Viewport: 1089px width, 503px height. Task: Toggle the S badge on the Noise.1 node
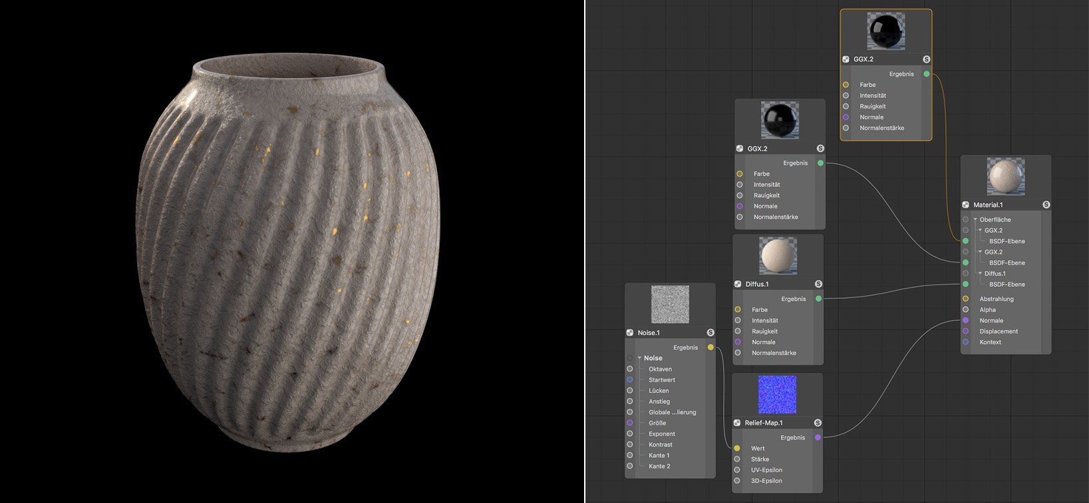[x=710, y=333]
